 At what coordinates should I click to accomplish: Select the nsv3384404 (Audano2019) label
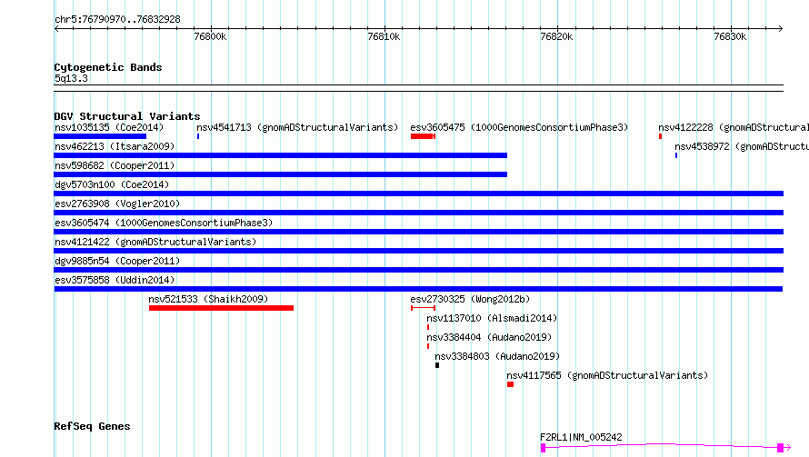coord(489,337)
